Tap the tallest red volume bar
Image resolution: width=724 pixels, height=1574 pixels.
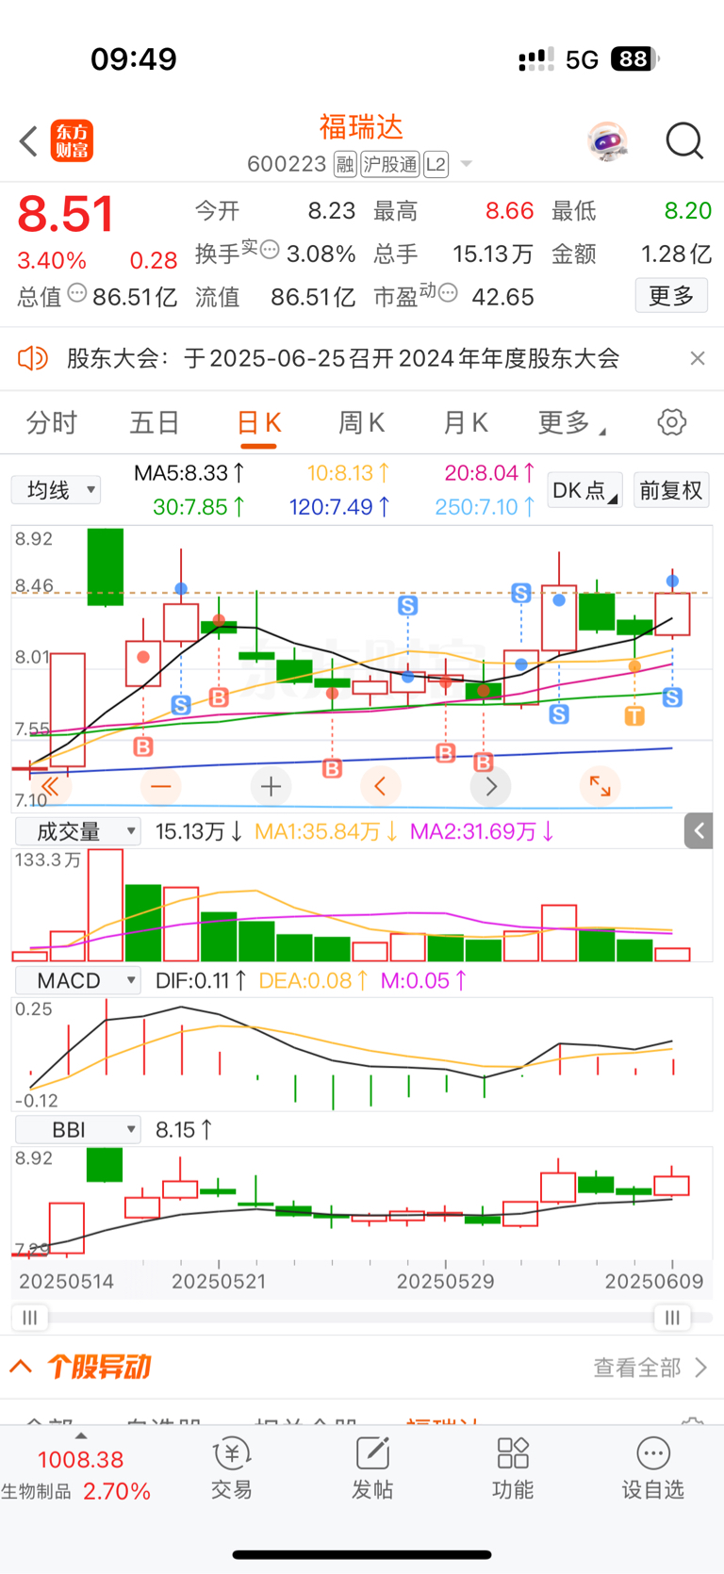pyautogui.click(x=106, y=905)
